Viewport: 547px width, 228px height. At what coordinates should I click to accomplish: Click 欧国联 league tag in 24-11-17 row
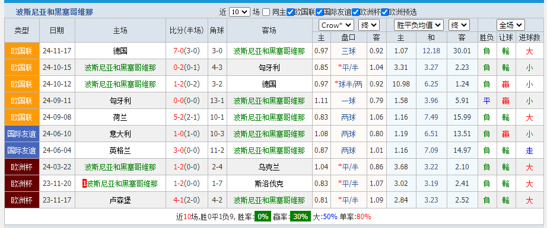(21, 51)
